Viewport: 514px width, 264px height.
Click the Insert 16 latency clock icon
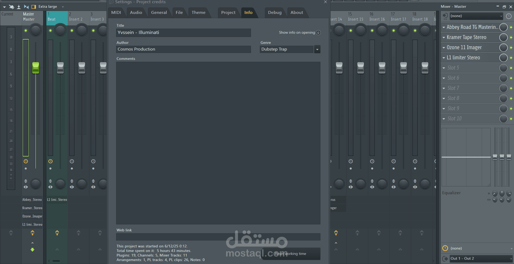372,161
